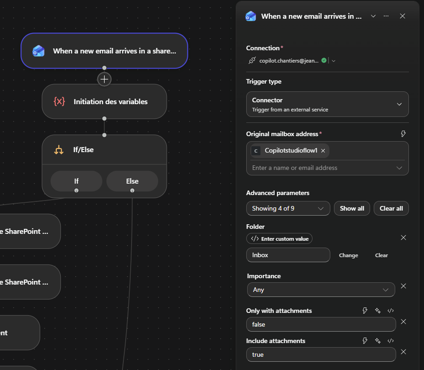Click the Show all button

pyautogui.click(x=352, y=208)
